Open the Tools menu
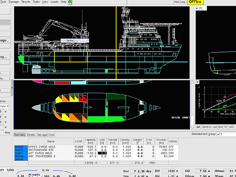This screenshot has height=177, width=236. tap(36, 2)
